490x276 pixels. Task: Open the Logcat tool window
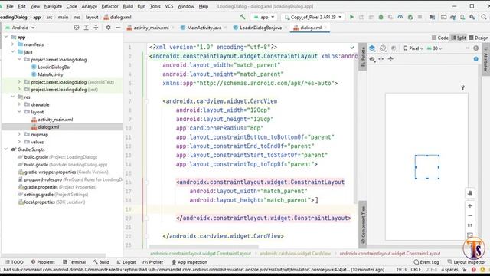[x=126, y=262]
